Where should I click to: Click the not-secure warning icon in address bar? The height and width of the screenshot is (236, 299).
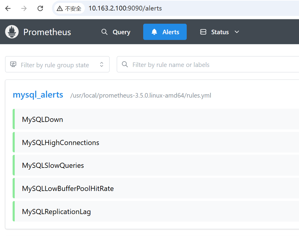coord(60,8)
